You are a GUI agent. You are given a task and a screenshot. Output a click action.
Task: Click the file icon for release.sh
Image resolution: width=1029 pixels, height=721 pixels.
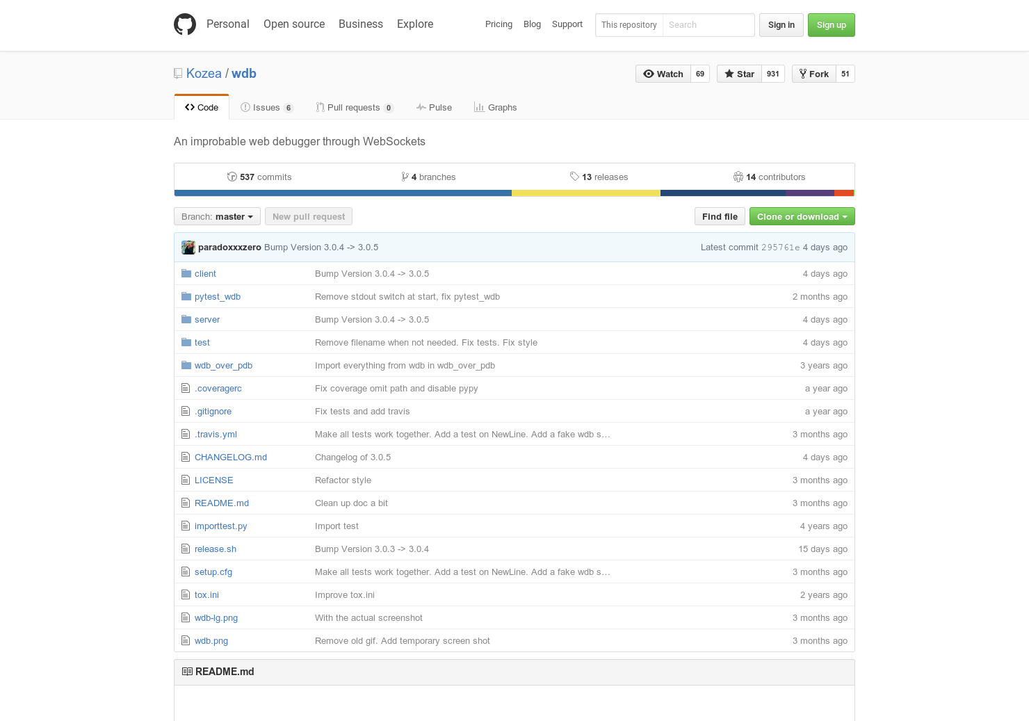(x=186, y=549)
